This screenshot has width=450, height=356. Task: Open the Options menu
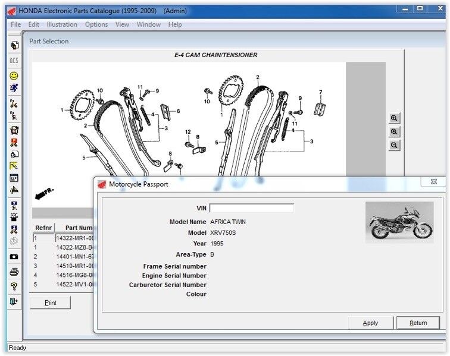pyautogui.click(x=96, y=24)
